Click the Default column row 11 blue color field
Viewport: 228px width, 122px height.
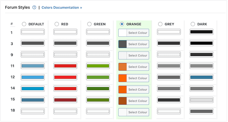(33, 66)
